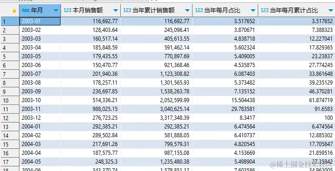Click the cell 2003-08
The image size is (335, 171).
(40, 83)
